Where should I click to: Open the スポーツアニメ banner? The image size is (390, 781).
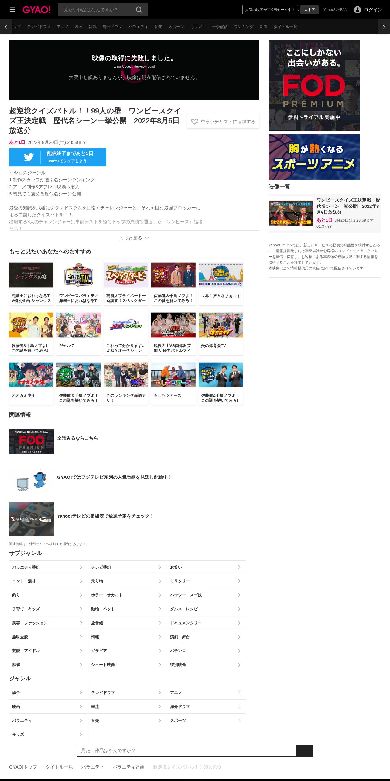click(x=314, y=157)
